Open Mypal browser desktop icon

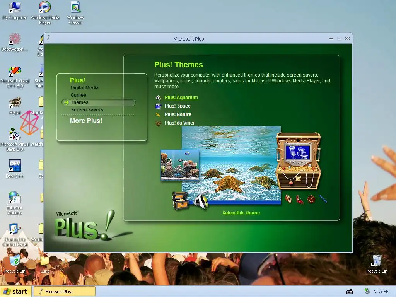[15, 106]
